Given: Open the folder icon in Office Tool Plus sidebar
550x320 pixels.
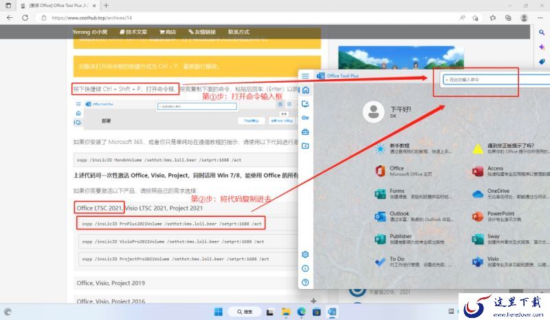Looking at the screenshot, I should pos(305,145).
